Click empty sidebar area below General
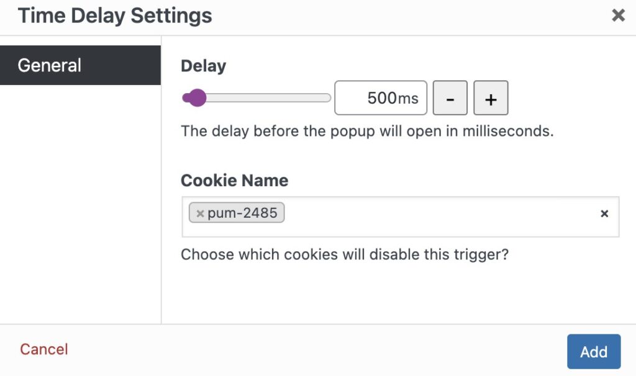636x376 pixels. pos(80,203)
